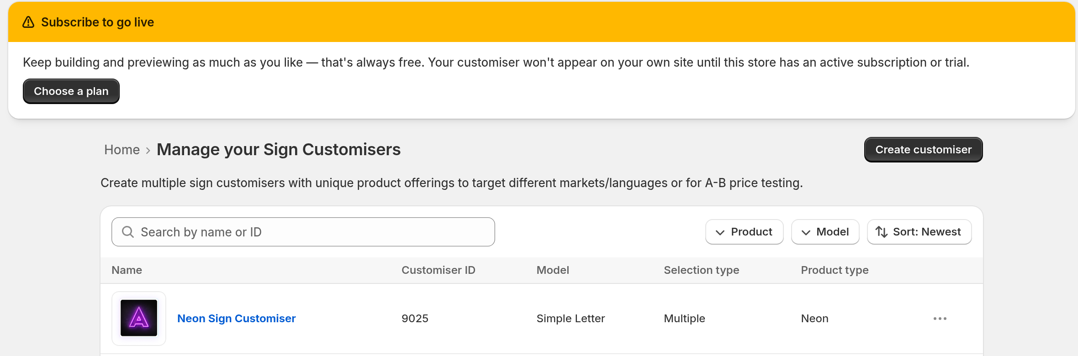Click the Choose a plan button
The image size is (1078, 356).
point(71,91)
